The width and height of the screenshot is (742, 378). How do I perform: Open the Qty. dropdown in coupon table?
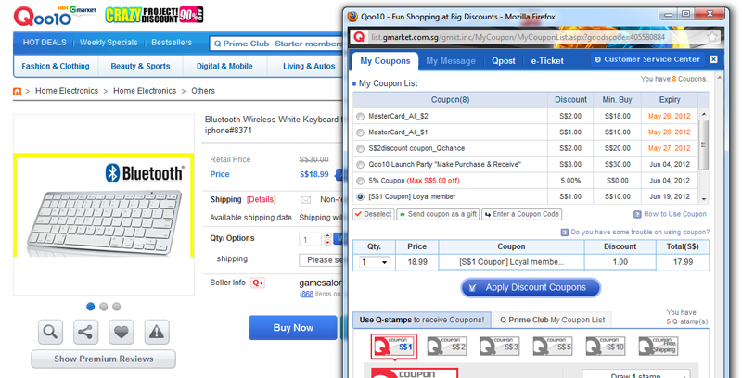point(375,262)
